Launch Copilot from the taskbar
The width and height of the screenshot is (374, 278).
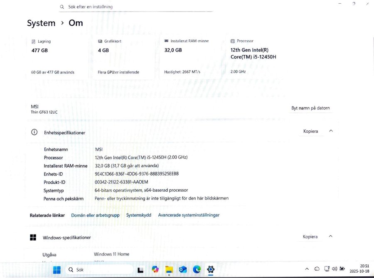[x=155, y=269]
